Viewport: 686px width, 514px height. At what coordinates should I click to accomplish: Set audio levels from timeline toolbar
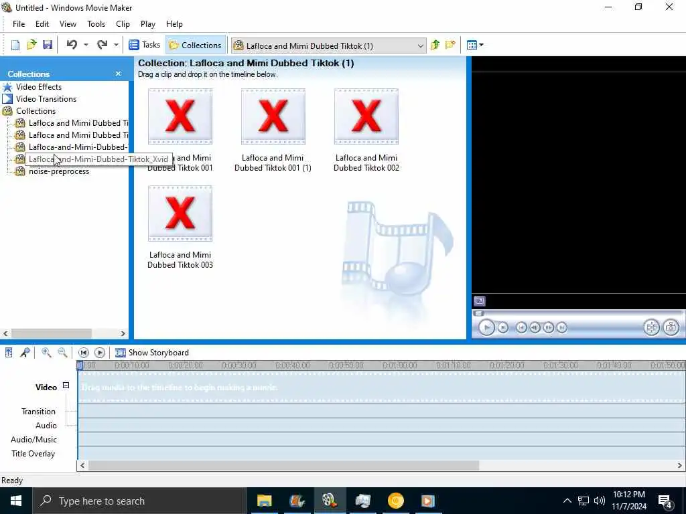click(9, 353)
